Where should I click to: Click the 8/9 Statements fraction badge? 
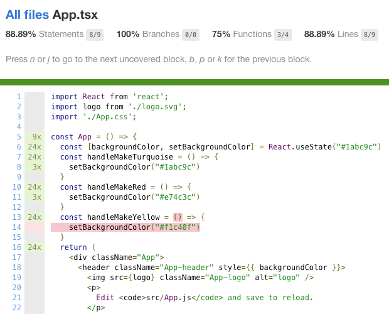[95, 35]
